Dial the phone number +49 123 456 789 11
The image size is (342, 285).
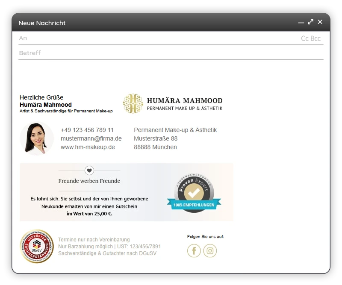point(87,129)
